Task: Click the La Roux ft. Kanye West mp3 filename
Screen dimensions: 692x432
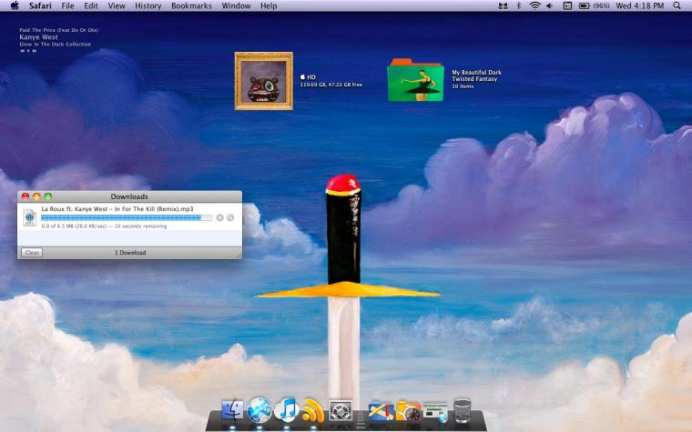Action: click(x=117, y=209)
